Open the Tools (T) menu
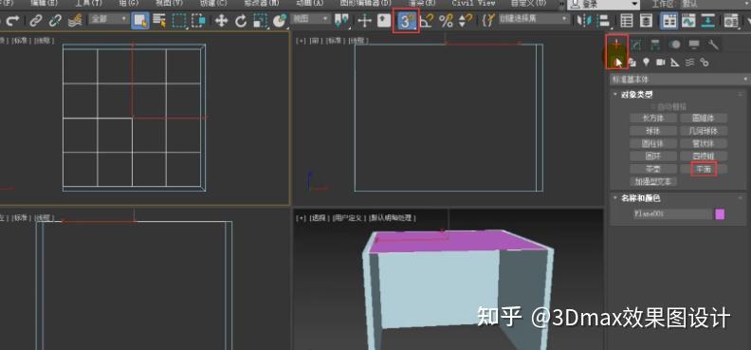 point(88,3)
